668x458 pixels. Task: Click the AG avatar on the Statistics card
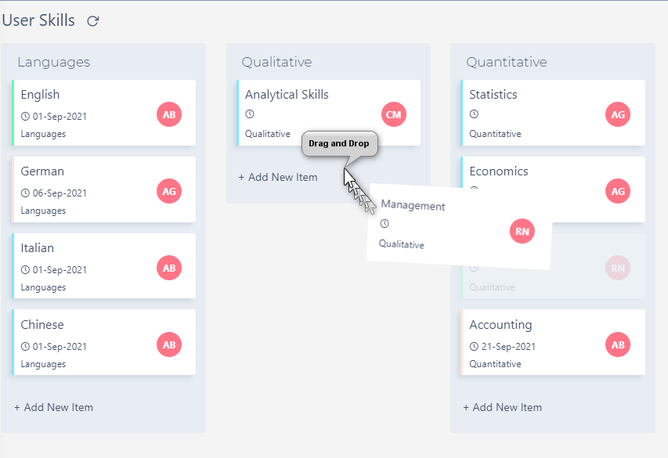tap(618, 114)
